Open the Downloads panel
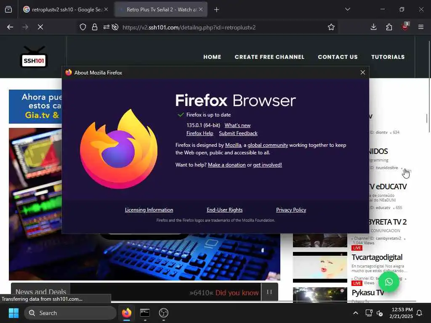The image size is (431, 323). (x=373, y=27)
